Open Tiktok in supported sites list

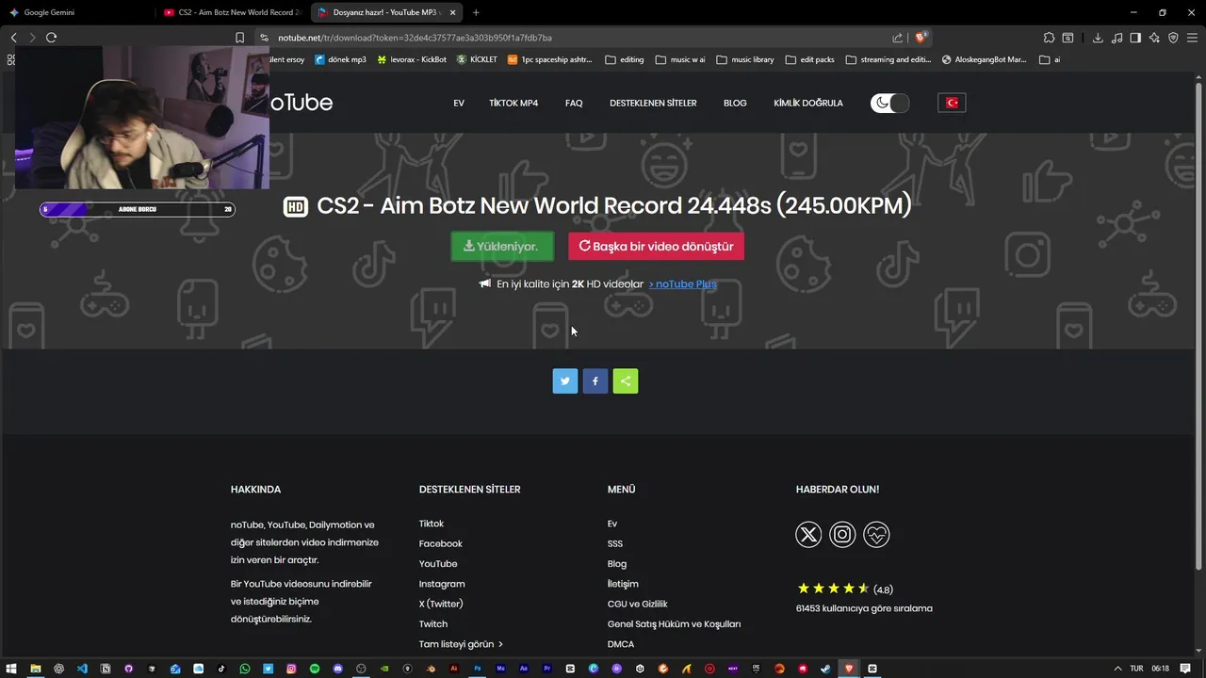(432, 524)
